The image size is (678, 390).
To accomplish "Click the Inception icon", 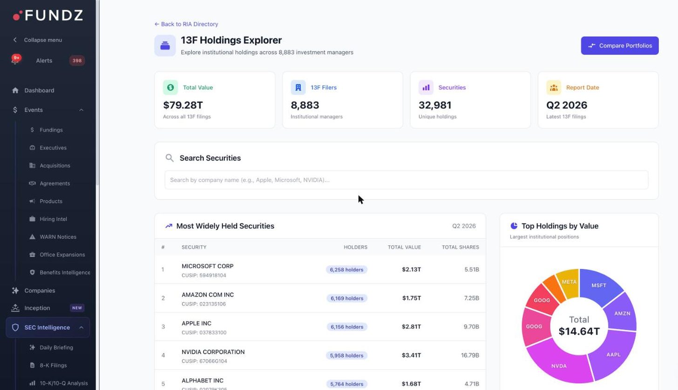I will [x=15, y=308].
